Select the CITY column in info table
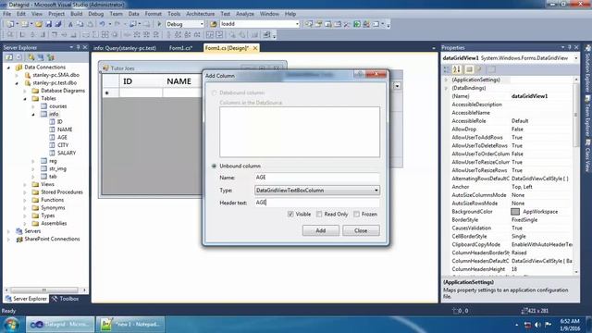Viewport: 592px width, 333px height. (x=63, y=145)
